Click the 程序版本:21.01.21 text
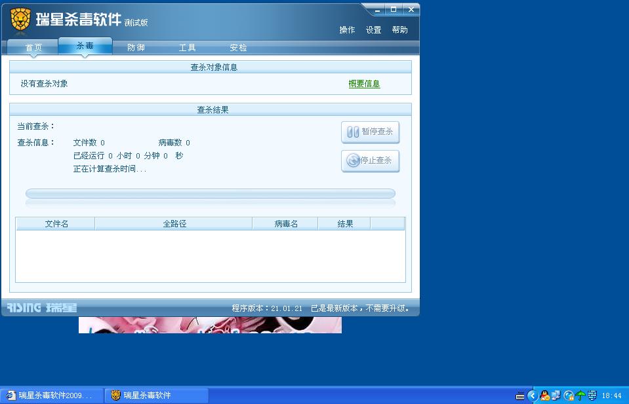This screenshot has height=404, width=629. pos(267,308)
